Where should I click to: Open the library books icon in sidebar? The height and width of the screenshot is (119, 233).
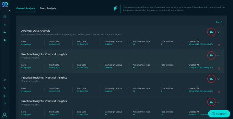pos(5,32)
